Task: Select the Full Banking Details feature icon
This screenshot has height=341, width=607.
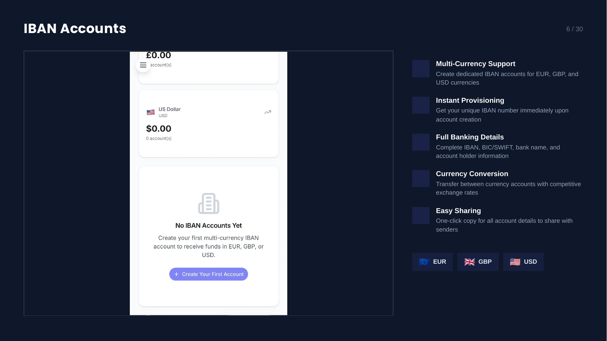Action: pos(420,142)
